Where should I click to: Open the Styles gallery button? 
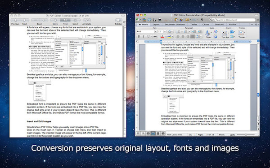(208, 34)
